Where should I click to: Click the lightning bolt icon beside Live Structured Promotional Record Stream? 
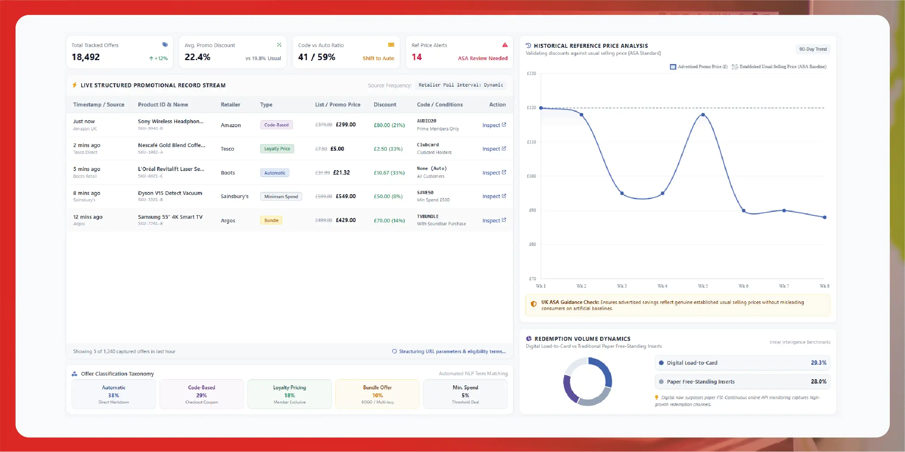pyautogui.click(x=75, y=85)
